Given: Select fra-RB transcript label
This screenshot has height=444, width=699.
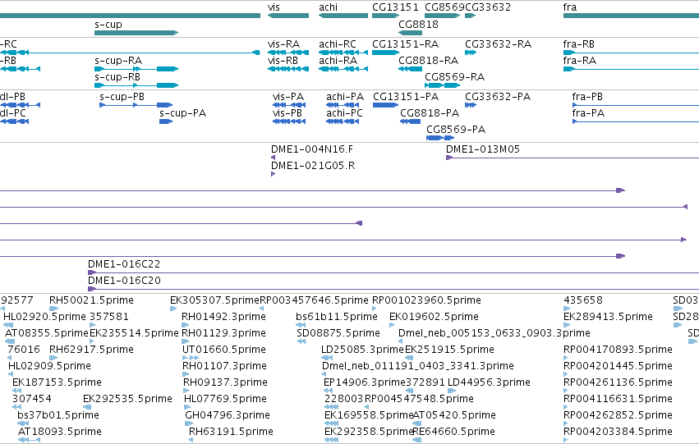Looking at the screenshot, I should [x=578, y=44].
